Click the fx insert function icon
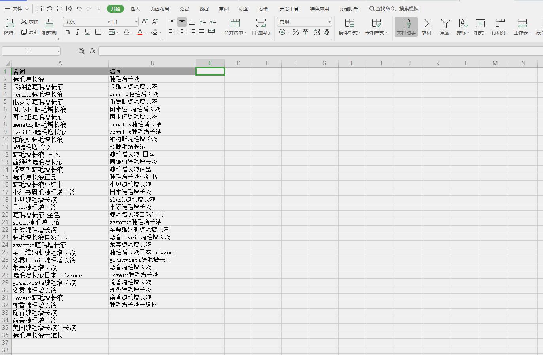This screenshot has height=355, width=543. click(x=92, y=51)
